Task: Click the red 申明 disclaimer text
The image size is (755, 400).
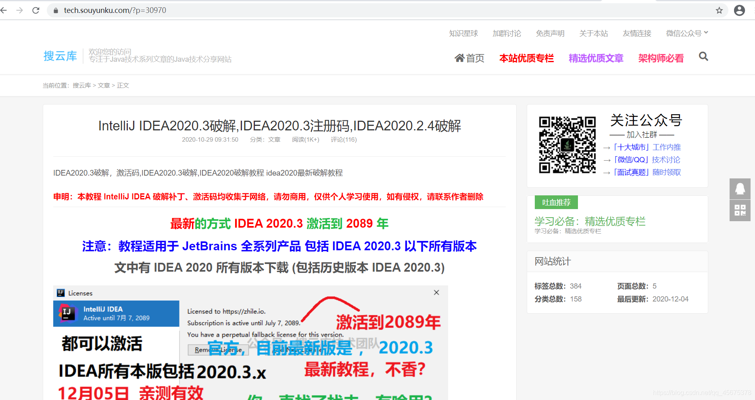Action: (268, 197)
